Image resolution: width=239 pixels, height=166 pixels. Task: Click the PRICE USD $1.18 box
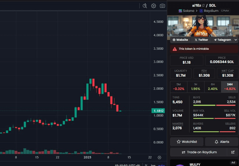pyautogui.click(x=187, y=60)
